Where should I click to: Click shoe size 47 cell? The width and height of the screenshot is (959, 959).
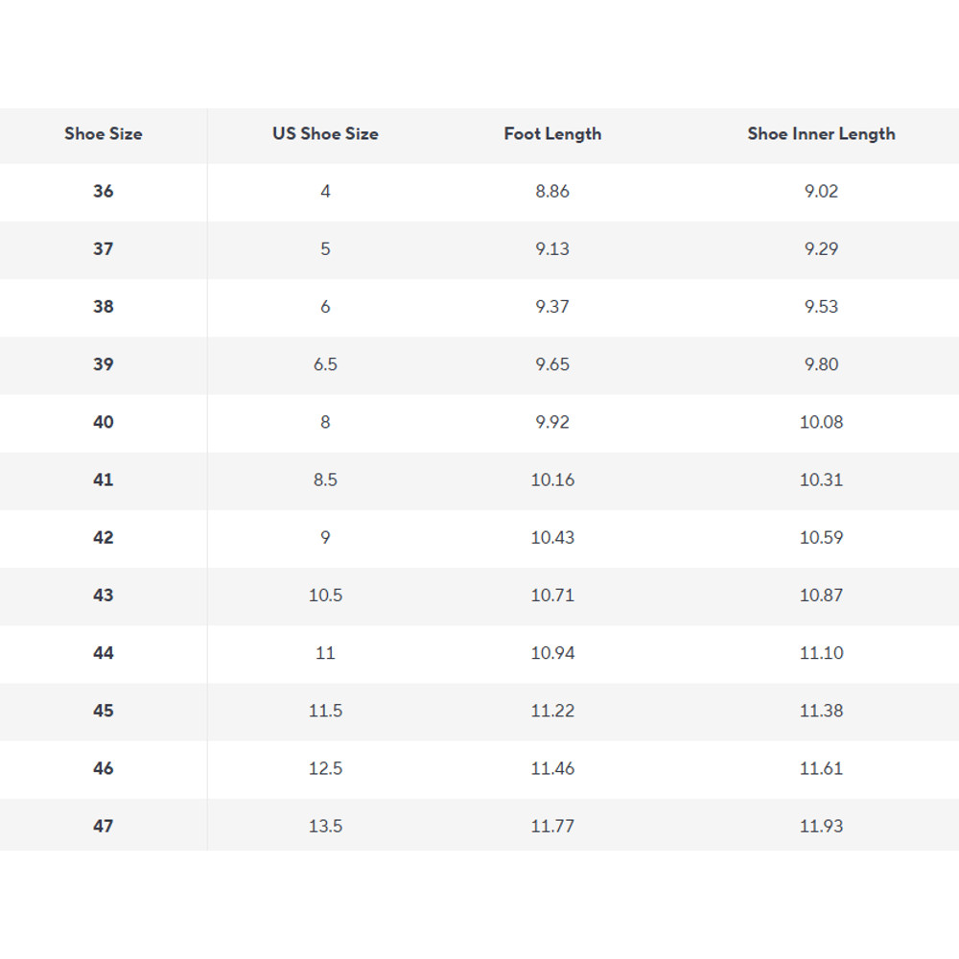pos(104,826)
